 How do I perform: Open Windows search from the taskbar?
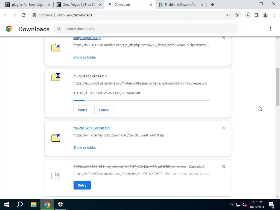[20, 205]
